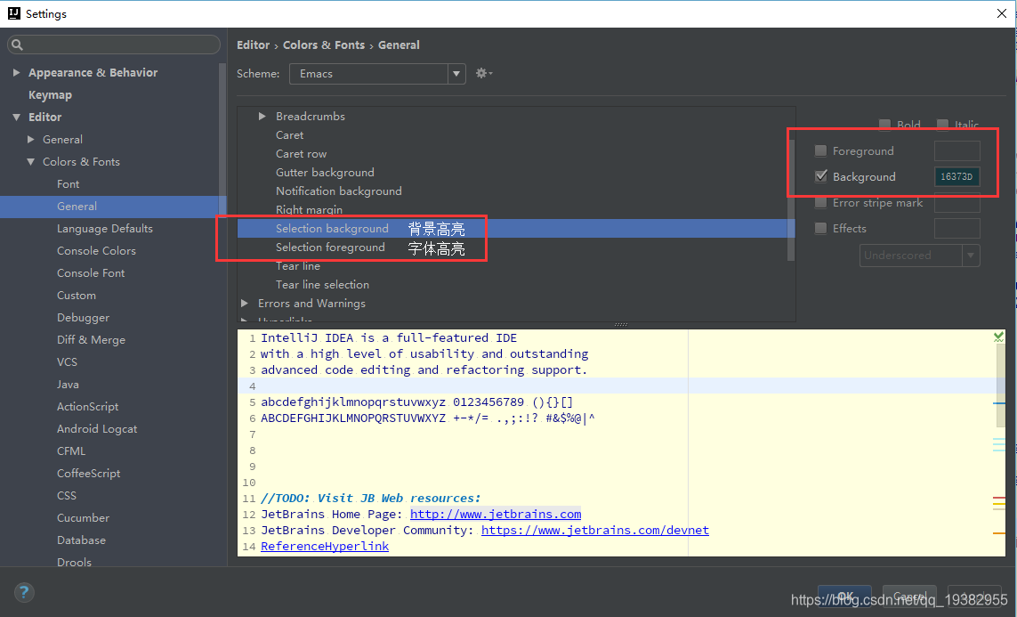Enable the Effects checkbox

coord(820,228)
